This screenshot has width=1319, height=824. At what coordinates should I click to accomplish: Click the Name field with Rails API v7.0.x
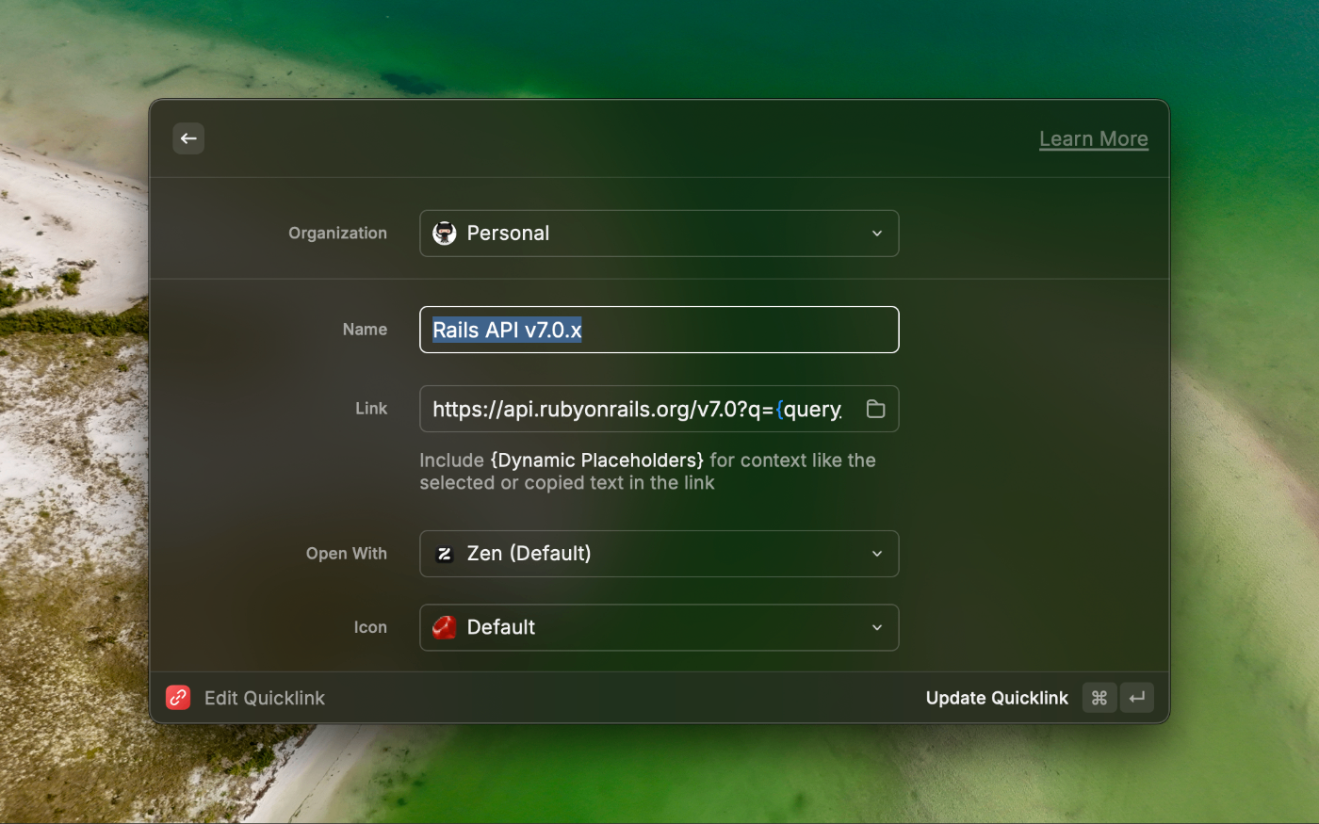659,330
